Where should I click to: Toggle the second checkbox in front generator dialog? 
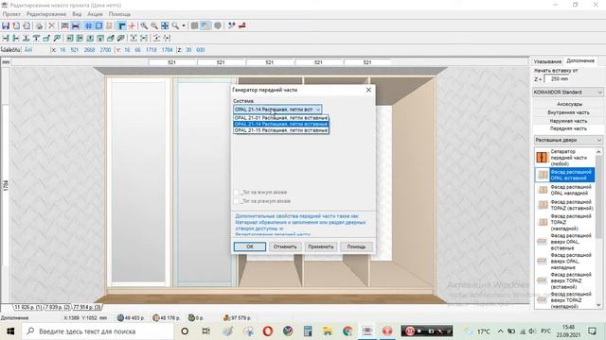pyautogui.click(x=237, y=201)
